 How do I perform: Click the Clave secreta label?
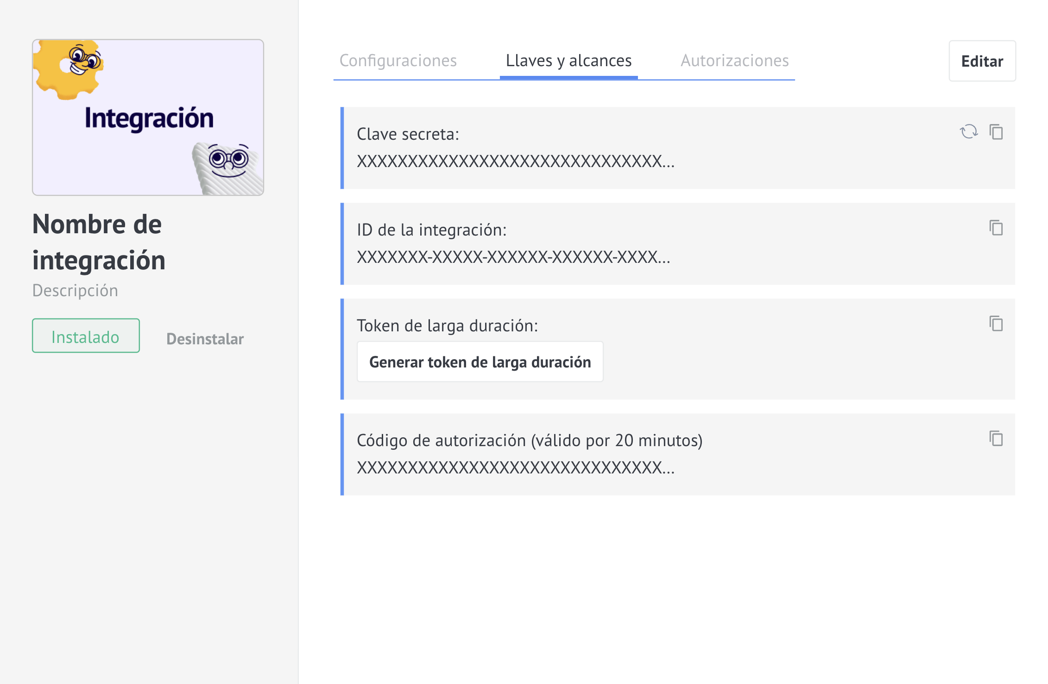coord(408,134)
